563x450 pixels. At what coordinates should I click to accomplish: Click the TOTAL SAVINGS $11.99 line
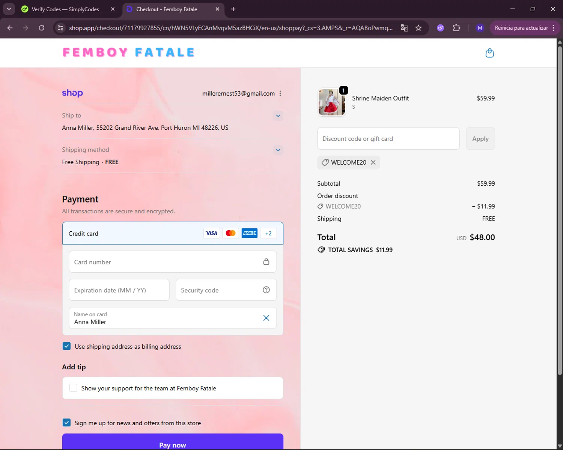[x=355, y=250]
